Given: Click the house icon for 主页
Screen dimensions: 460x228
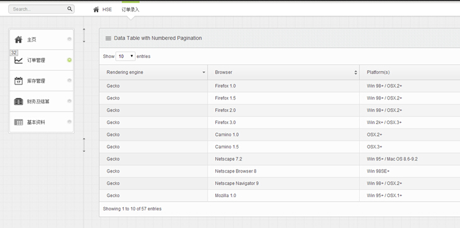Looking at the screenshot, I should coord(18,40).
